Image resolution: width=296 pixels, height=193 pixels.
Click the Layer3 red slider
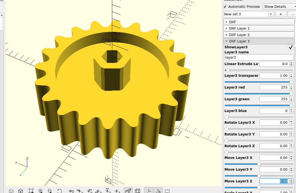(x=259, y=94)
